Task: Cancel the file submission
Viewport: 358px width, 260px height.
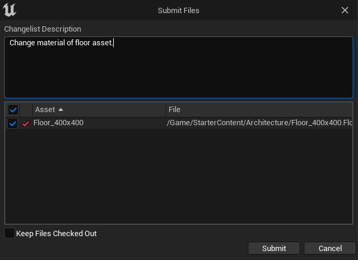Action: (330, 248)
